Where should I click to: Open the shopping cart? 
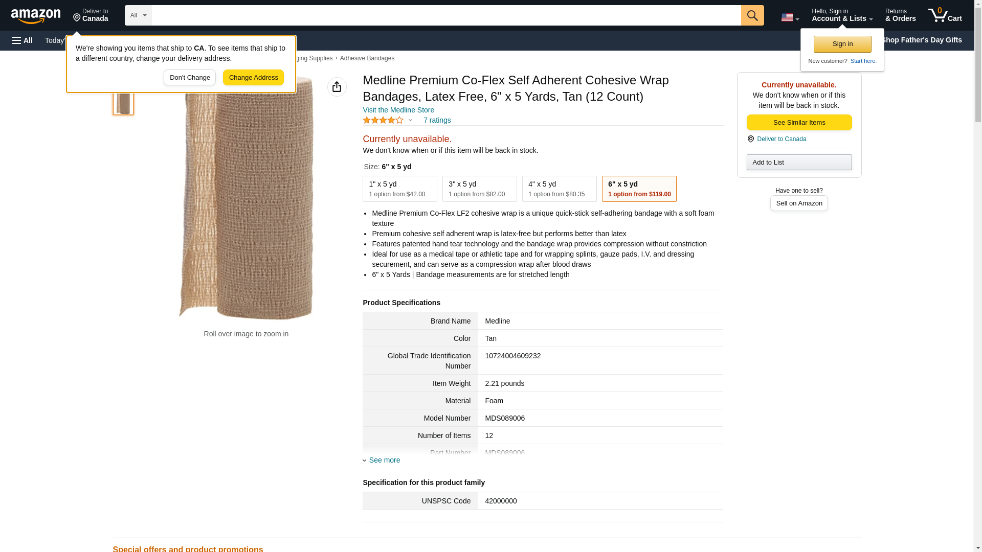point(945,15)
